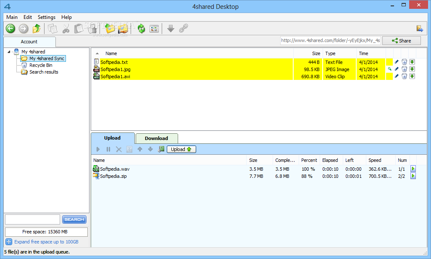Click the Copy icon in the toolbar
The width and height of the screenshot is (431, 259).
point(53,28)
